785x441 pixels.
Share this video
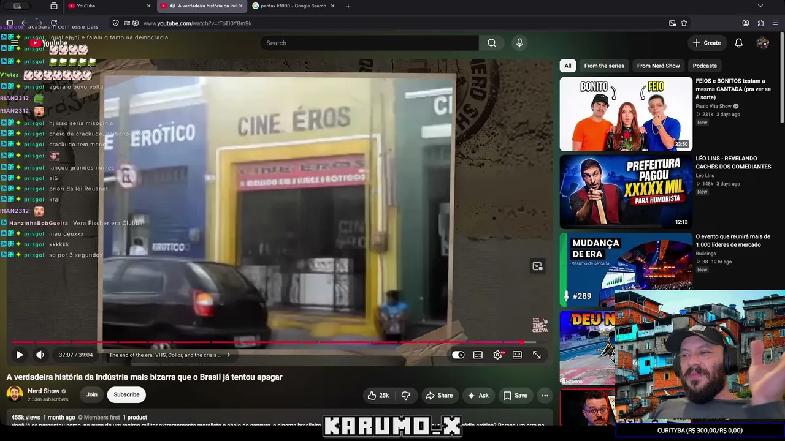coord(439,395)
